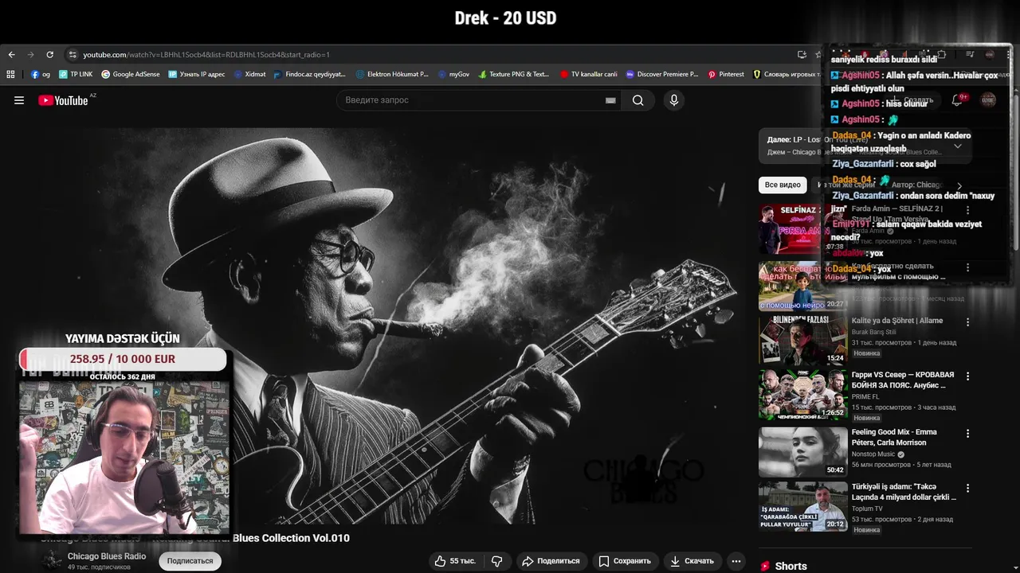The width and height of the screenshot is (1020, 573).
Task: Click the Скачать download button
Action: pyautogui.click(x=692, y=561)
